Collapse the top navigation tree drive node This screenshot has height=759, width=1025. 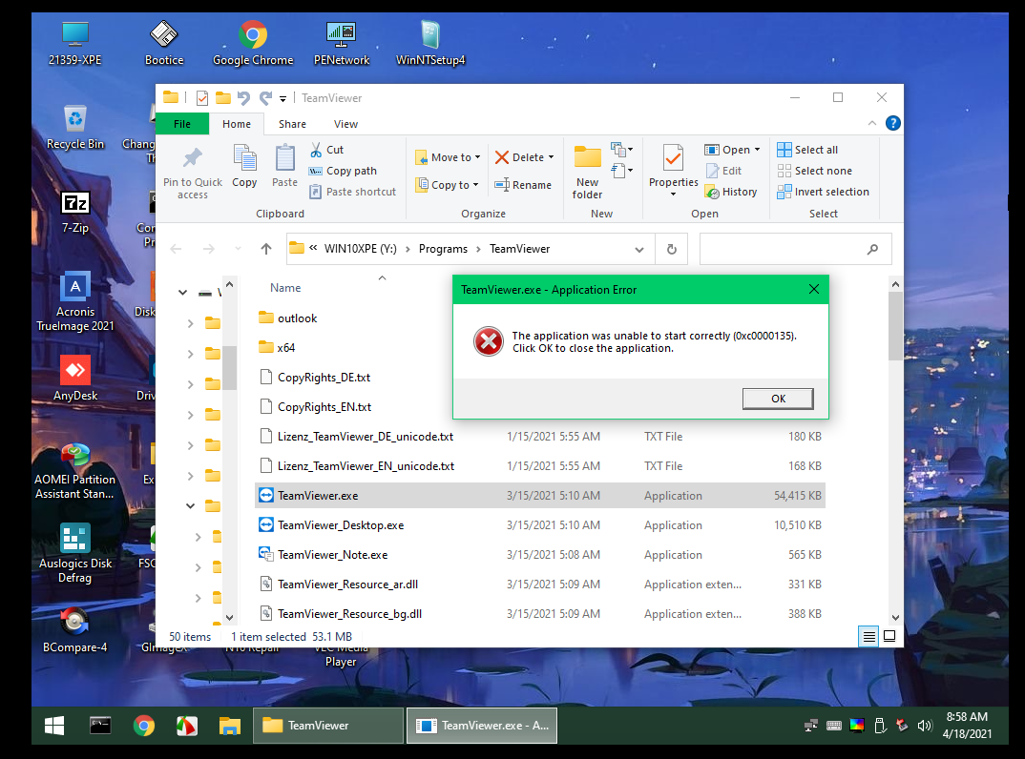click(x=182, y=293)
